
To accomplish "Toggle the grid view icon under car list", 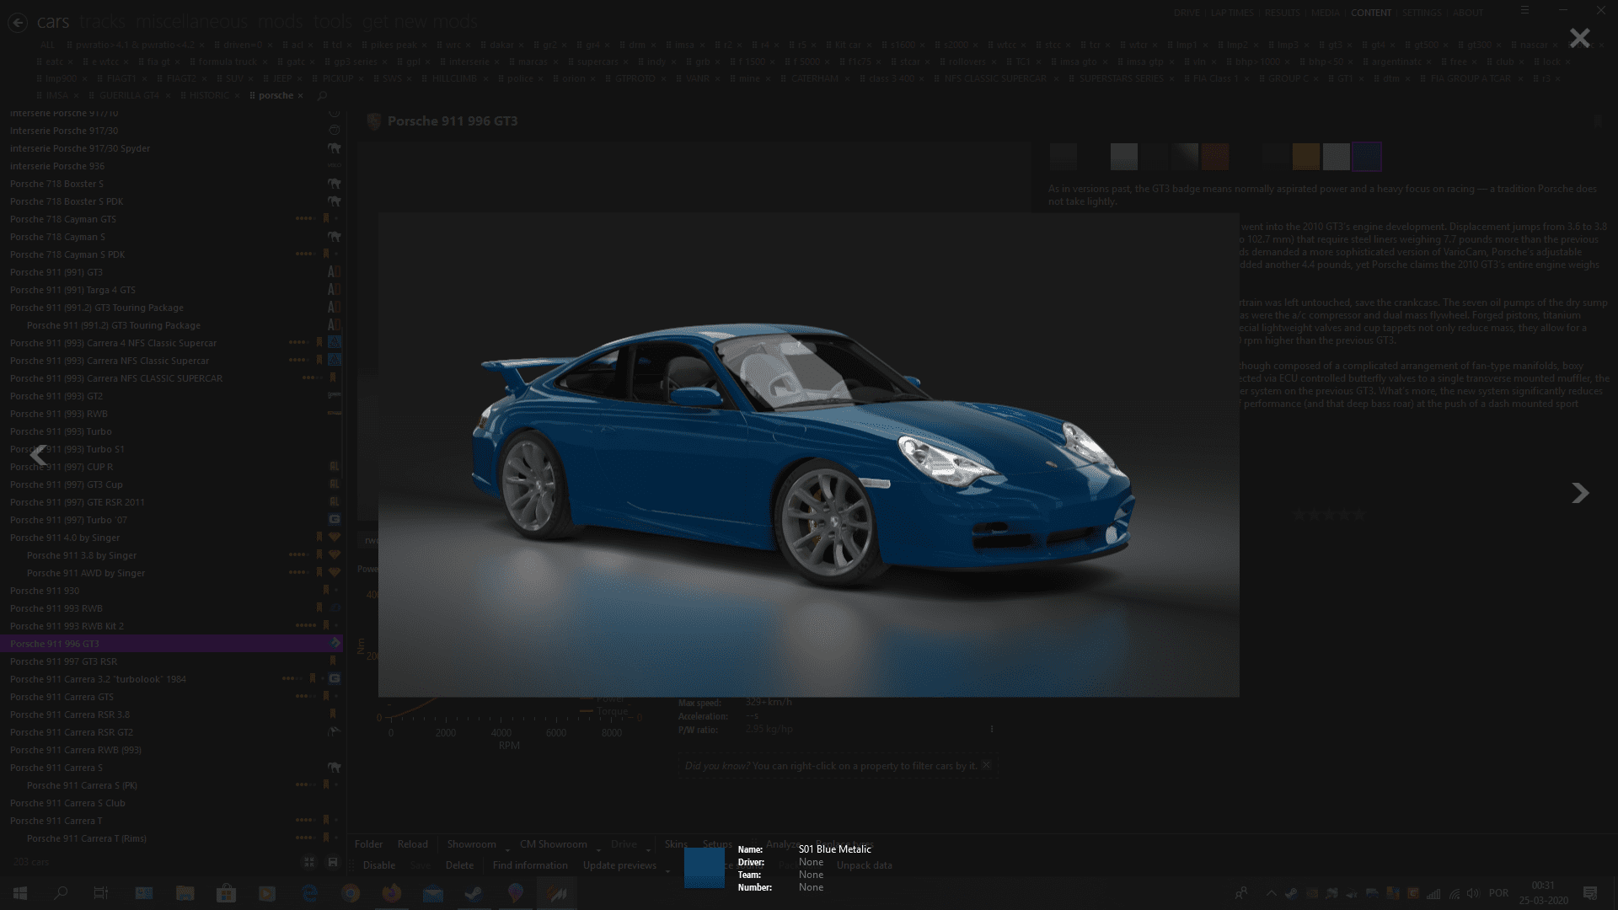I will 309,862.
